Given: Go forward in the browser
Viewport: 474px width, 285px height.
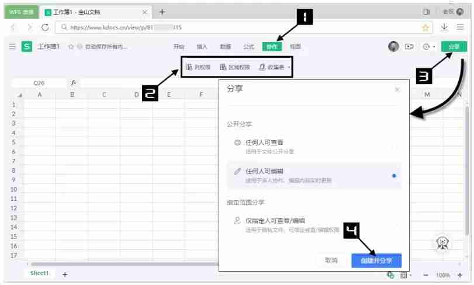Looking at the screenshot, I should point(29,27).
